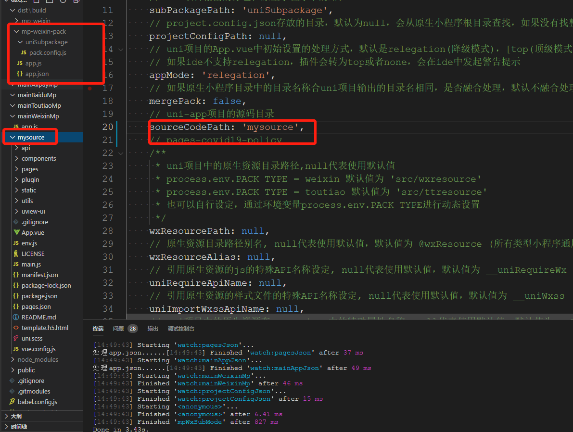This screenshot has width=573, height=432.
Task: Collapse the selected mysource folder
Action: (13, 138)
